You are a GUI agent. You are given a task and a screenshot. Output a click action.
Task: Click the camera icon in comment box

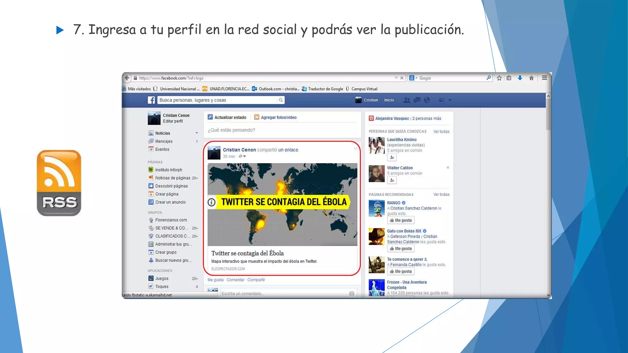[352, 294]
